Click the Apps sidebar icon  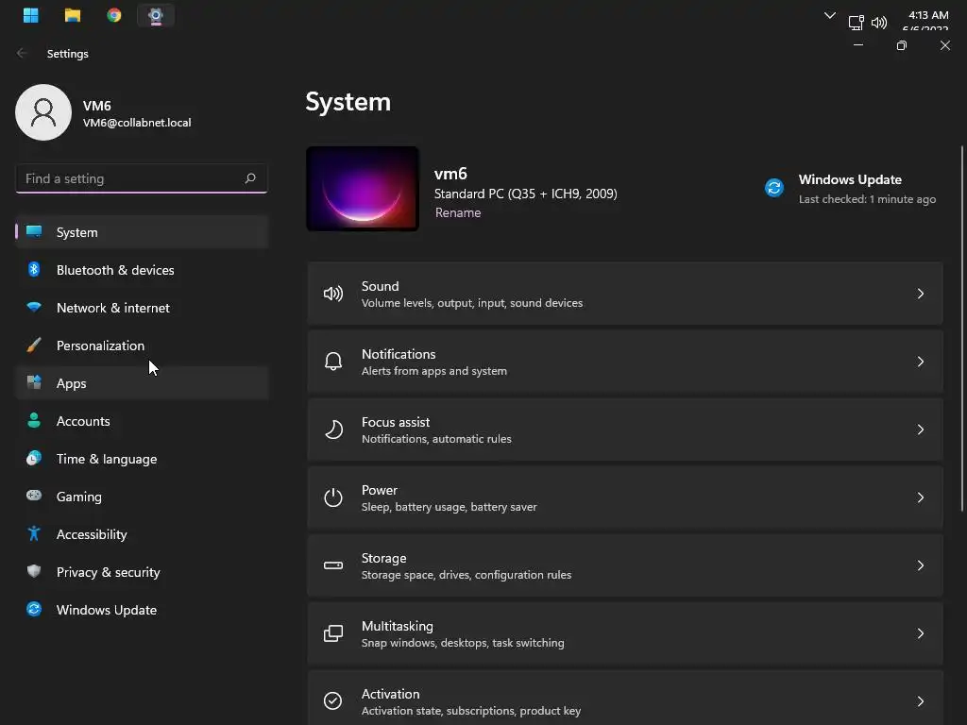coord(34,382)
